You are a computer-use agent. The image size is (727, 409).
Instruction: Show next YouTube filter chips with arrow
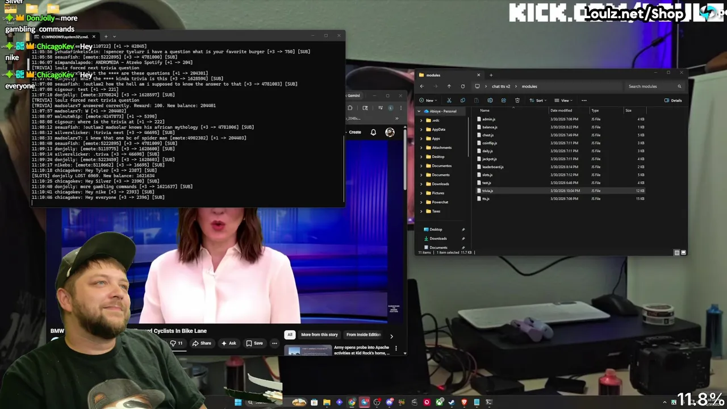(x=391, y=336)
